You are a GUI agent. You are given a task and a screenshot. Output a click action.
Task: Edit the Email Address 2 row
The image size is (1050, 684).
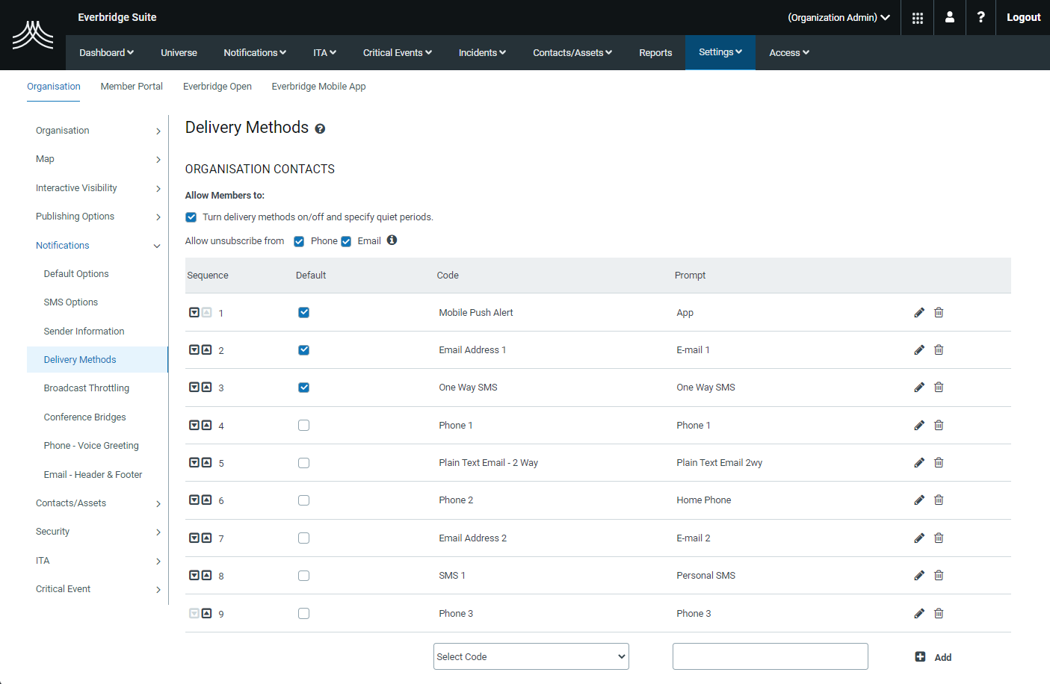tap(919, 538)
